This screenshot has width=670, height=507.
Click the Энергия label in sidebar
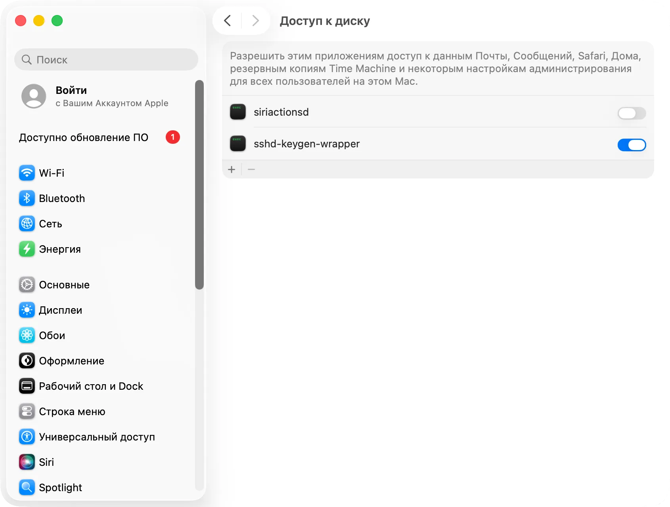[60, 249]
